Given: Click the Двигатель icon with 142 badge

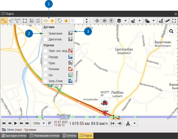Looking at the screenshot, I should coord(70,39).
